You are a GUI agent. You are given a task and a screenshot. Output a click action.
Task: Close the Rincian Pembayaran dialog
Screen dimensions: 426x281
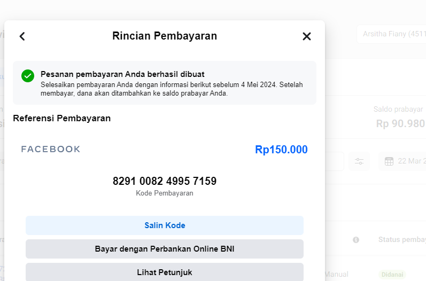pyautogui.click(x=307, y=36)
